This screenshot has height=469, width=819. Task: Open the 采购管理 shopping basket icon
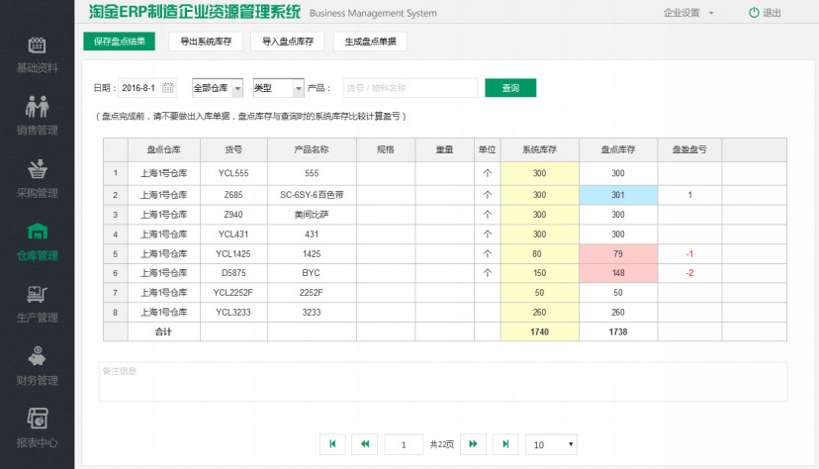click(x=37, y=169)
